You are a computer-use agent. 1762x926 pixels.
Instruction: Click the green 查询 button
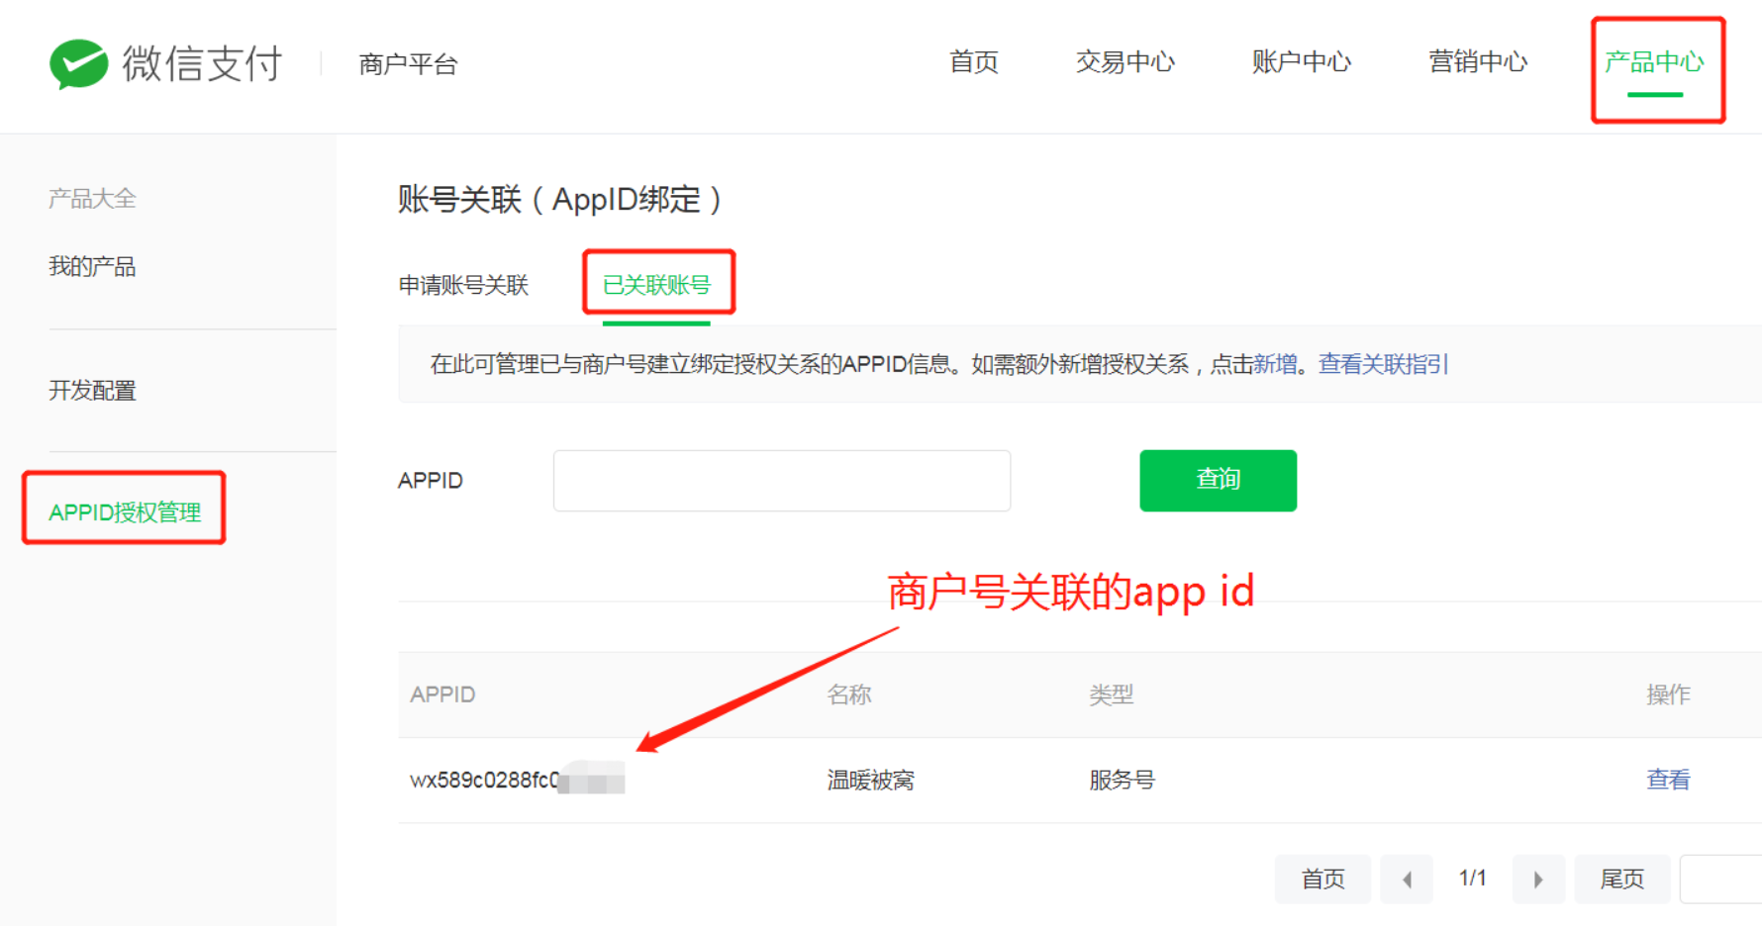[1218, 481]
